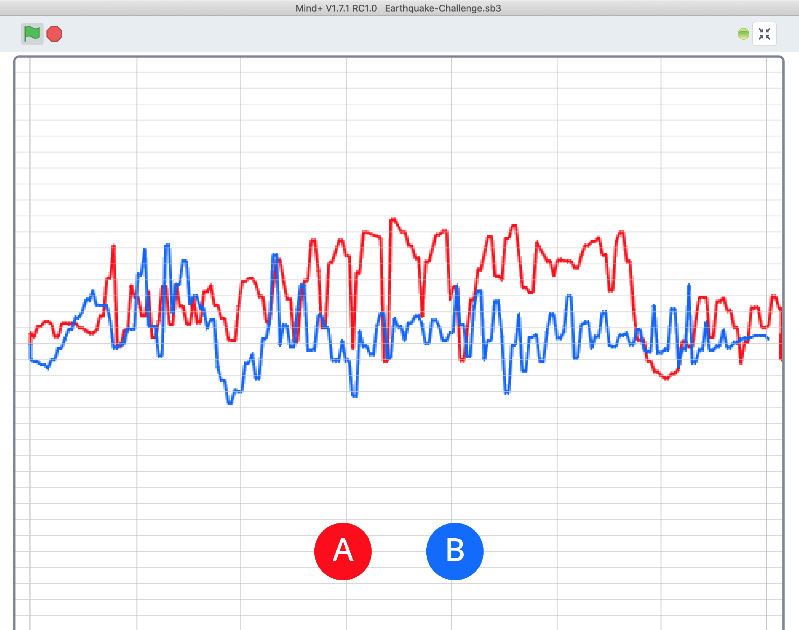The image size is (799, 630).
Task: Click the right end of blue line
Action: coord(768,339)
